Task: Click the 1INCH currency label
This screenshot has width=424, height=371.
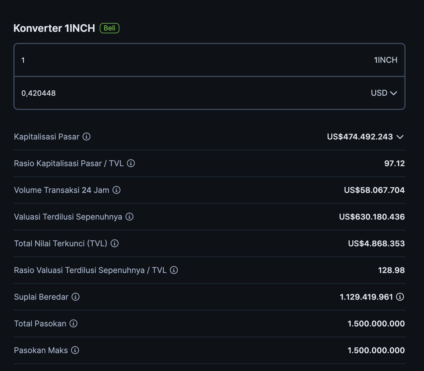Action: (386, 60)
